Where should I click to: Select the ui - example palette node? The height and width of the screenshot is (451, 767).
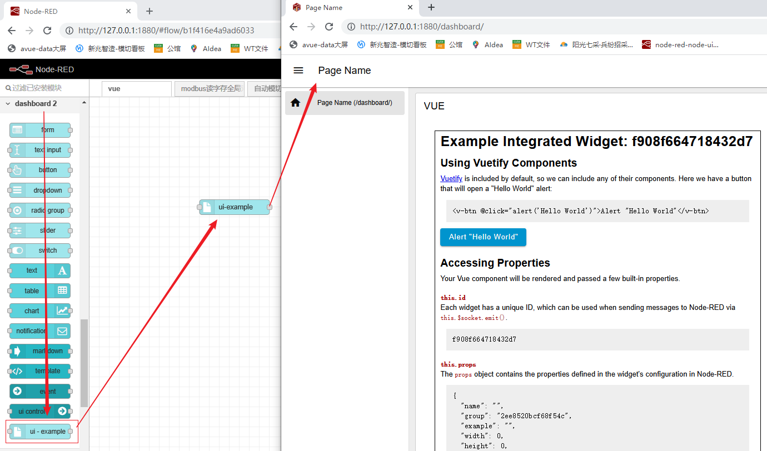(40, 432)
